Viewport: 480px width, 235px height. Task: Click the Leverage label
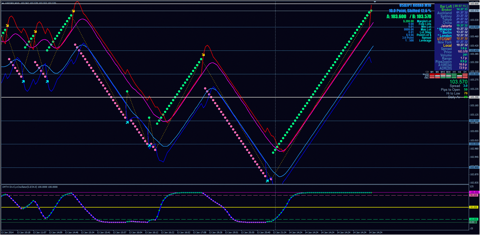click(425, 41)
